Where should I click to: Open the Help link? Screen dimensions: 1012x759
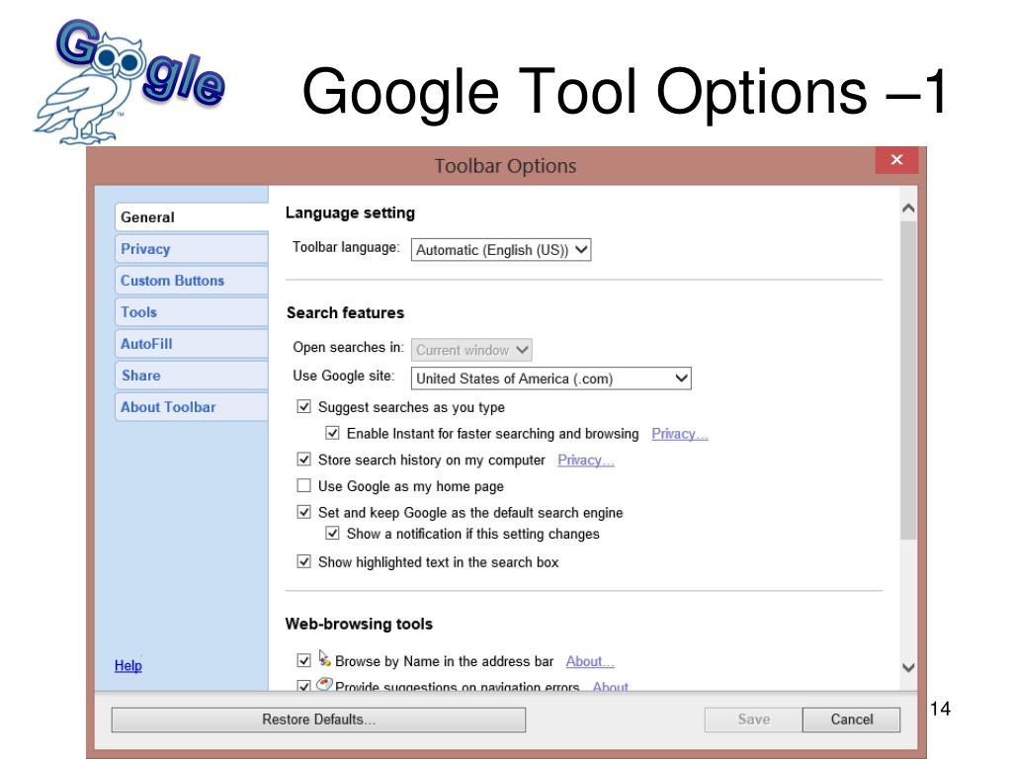(x=127, y=665)
